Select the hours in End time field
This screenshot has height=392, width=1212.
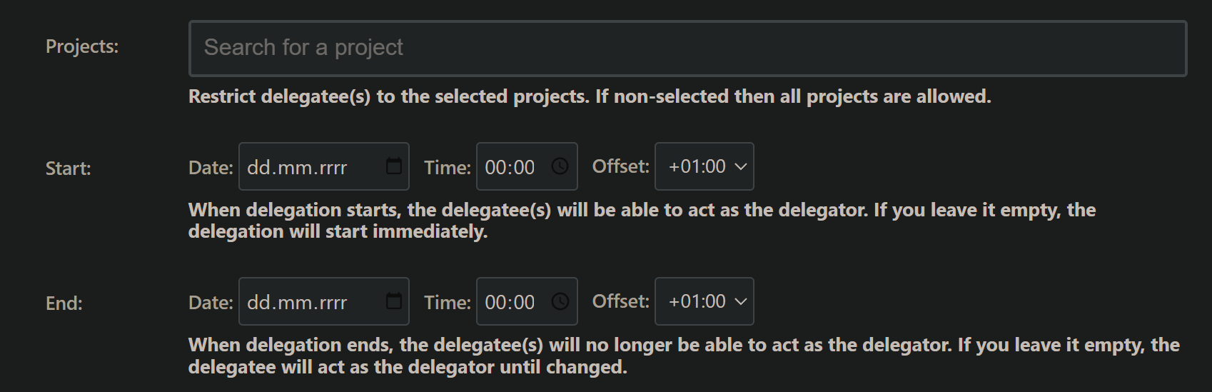pos(495,303)
